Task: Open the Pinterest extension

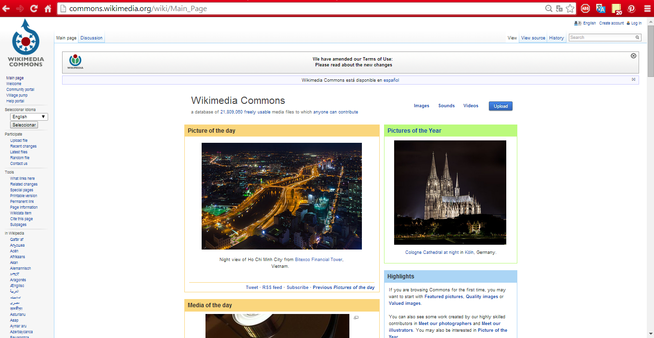Action: 631,9
